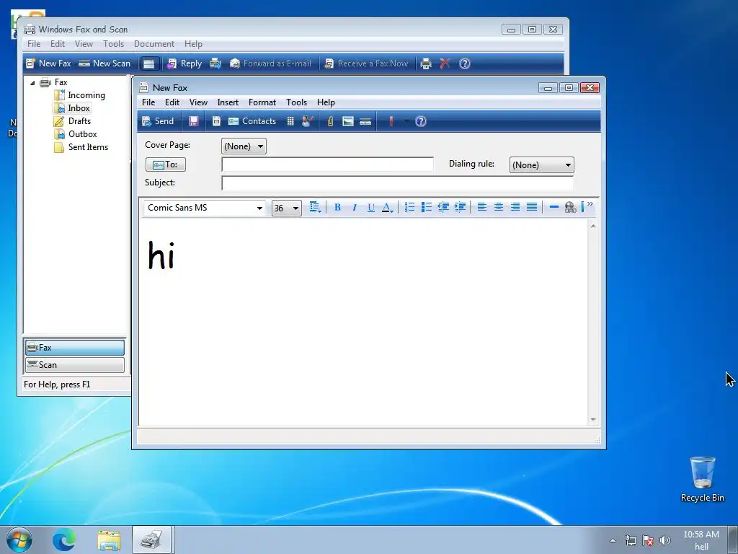The image size is (738, 554).
Task: Open Microsoft Edge from the taskbar
Action: (64, 540)
